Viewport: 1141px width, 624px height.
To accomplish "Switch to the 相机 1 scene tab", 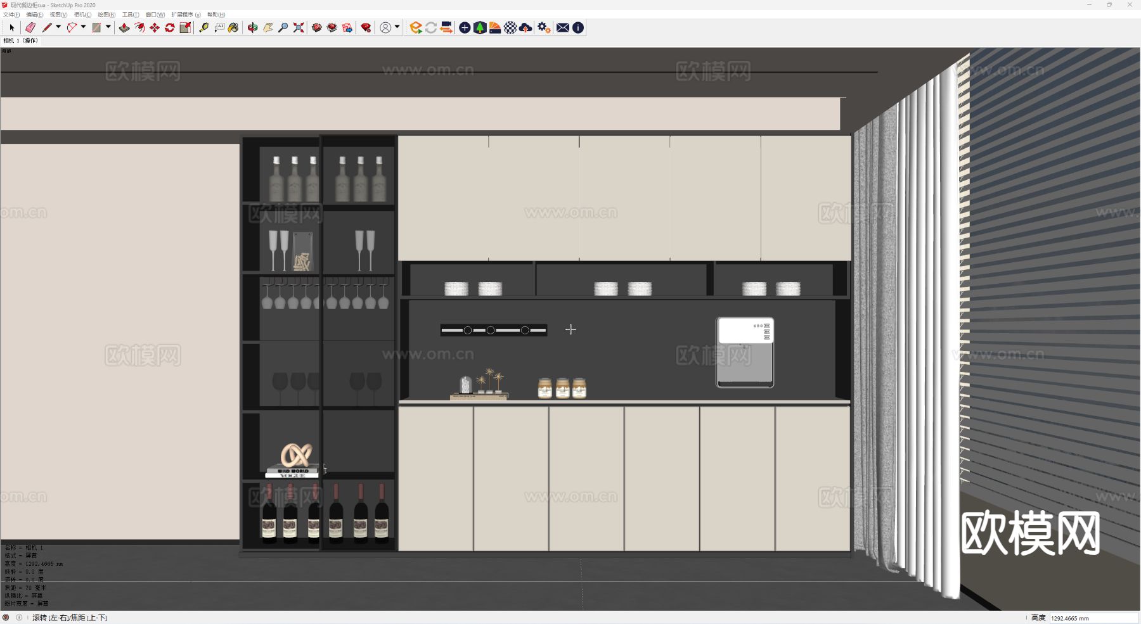I will (x=21, y=41).
